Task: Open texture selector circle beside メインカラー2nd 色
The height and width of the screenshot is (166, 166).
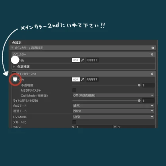Action: point(19,79)
